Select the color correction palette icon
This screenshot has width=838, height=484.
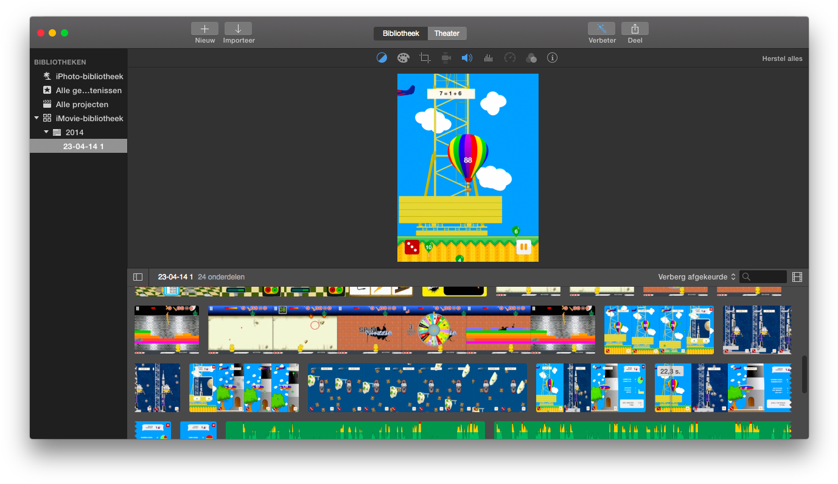(403, 58)
